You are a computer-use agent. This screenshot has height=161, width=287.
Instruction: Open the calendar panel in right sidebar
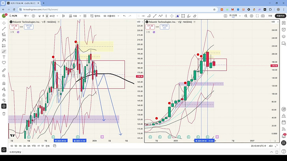(x=283, y=122)
